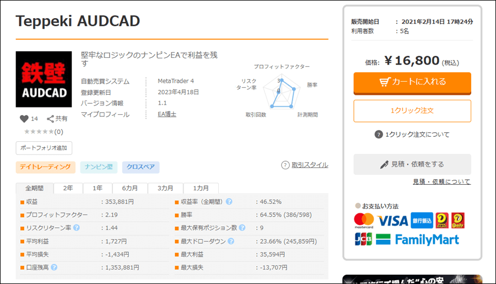Click help icon beside 口座残高
This screenshot has width=496, height=284.
point(55,267)
